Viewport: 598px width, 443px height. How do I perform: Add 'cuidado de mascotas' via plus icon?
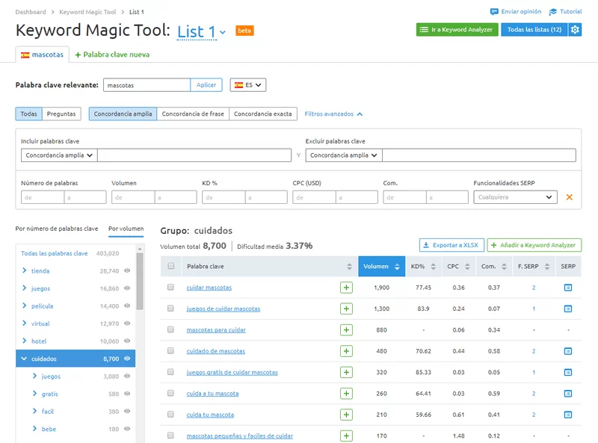(346, 351)
